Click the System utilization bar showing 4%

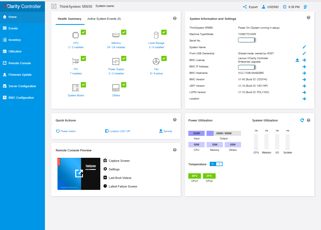288,142
